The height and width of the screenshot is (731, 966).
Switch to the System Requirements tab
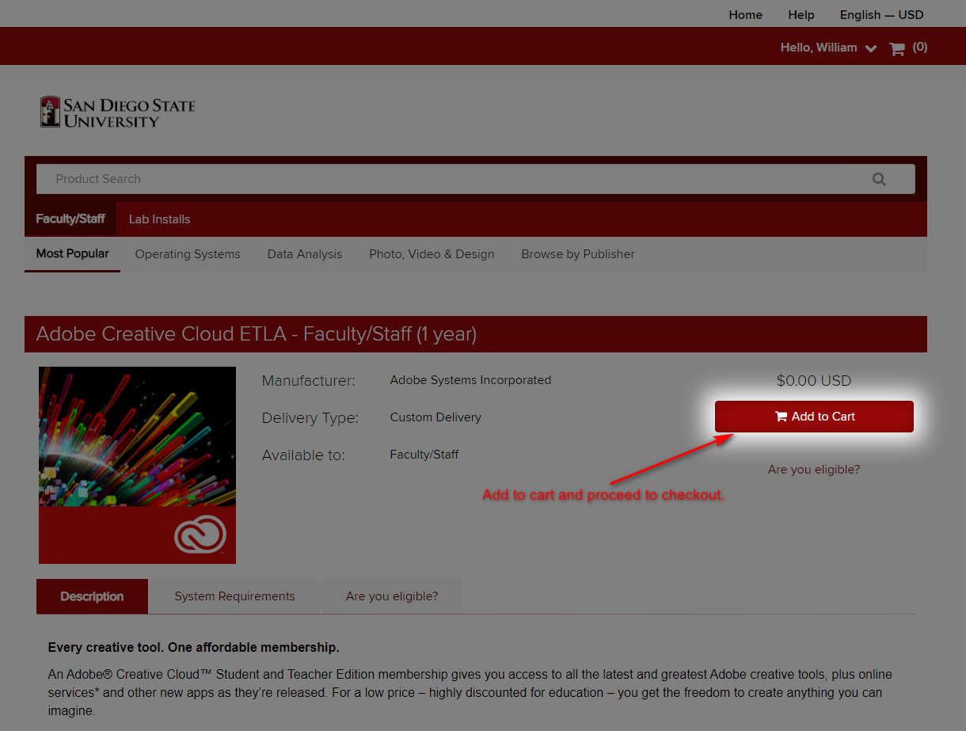click(x=234, y=596)
